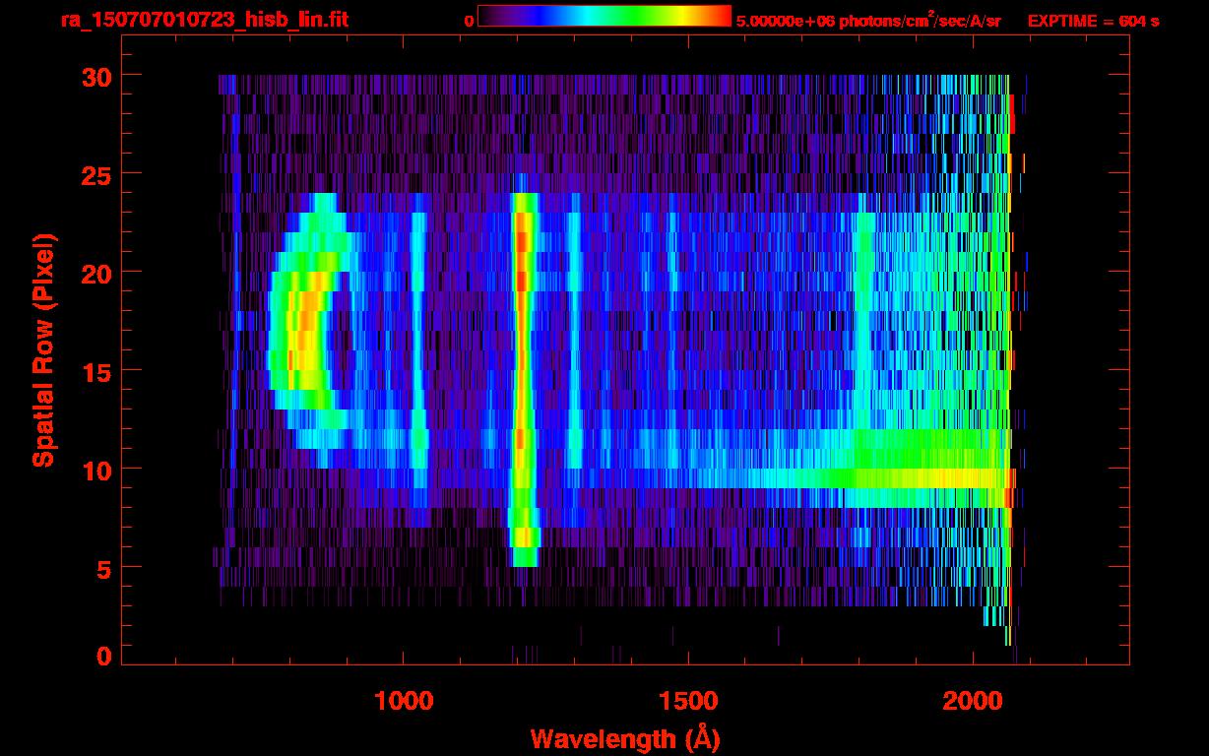Click the filename title ra_150707010723_hisb_lin.fit
The height and width of the screenshot is (756, 1209).
click(x=204, y=20)
